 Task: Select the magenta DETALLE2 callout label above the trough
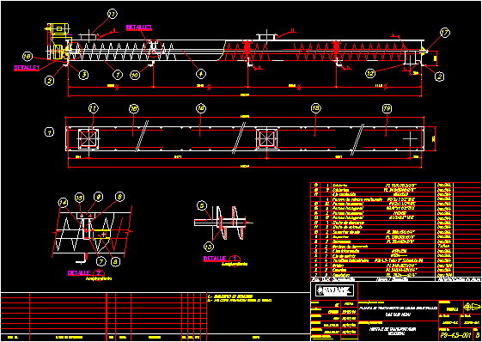pyautogui.click(x=139, y=27)
